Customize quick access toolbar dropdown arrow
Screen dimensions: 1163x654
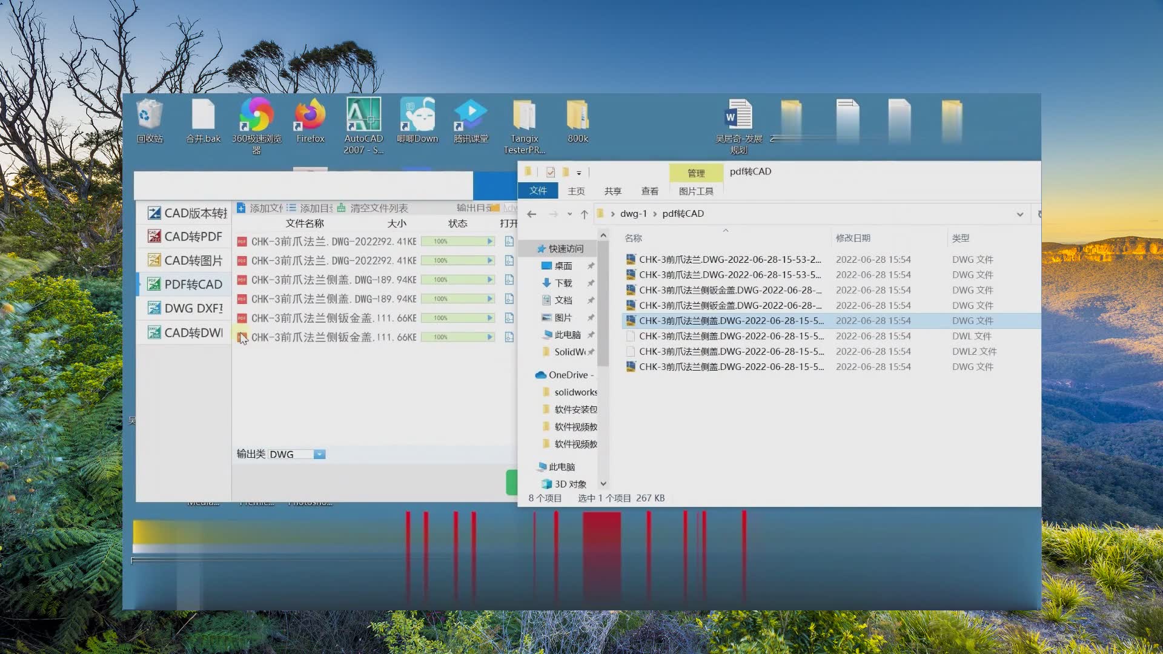(578, 173)
